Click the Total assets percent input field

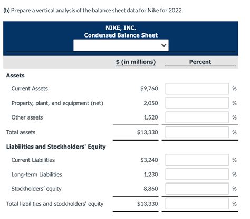pos(197,132)
